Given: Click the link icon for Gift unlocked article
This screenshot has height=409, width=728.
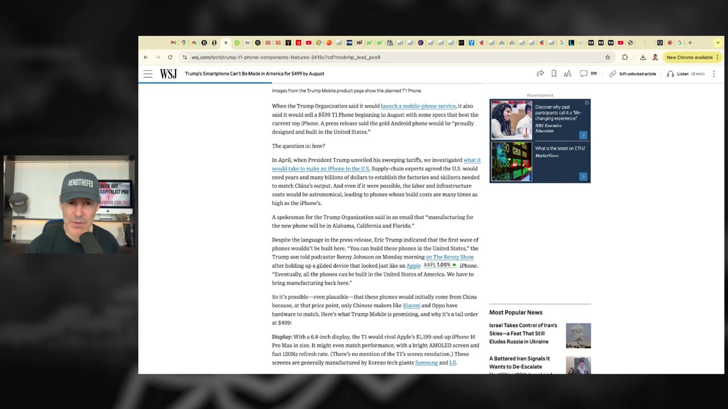Looking at the screenshot, I should coord(613,74).
